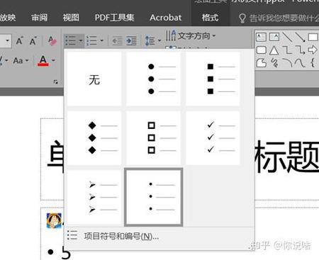Decrease font size with small A
This screenshot has width=319, height=260.
coord(33,41)
